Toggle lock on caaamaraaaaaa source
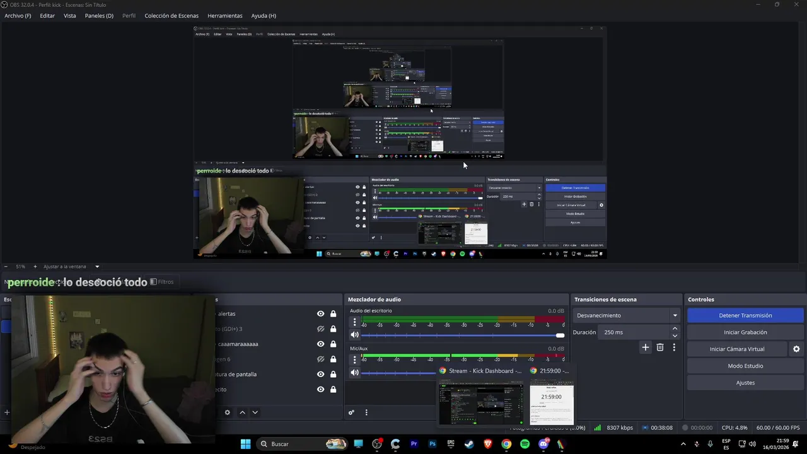The image size is (807, 454). click(333, 344)
